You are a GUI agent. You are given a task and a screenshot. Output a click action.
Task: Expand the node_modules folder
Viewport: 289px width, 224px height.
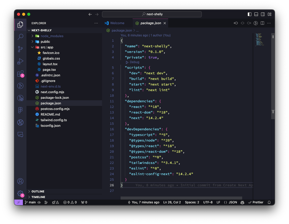click(64, 36)
